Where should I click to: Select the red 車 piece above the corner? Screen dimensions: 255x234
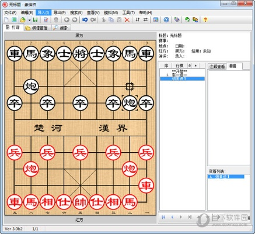[x=146, y=185]
